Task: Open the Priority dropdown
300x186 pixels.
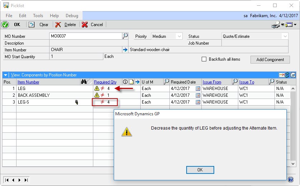Action: pos(179,36)
